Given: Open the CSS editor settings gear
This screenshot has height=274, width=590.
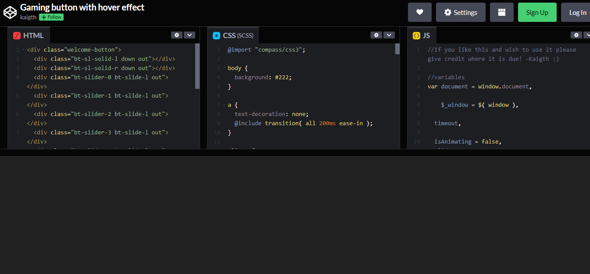Looking at the screenshot, I should pyautogui.click(x=376, y=35).
